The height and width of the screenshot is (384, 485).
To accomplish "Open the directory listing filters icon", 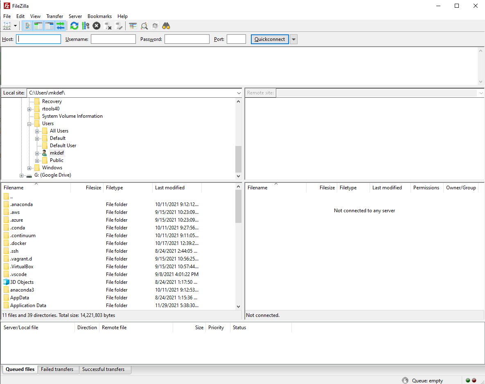I will (133, 26).
